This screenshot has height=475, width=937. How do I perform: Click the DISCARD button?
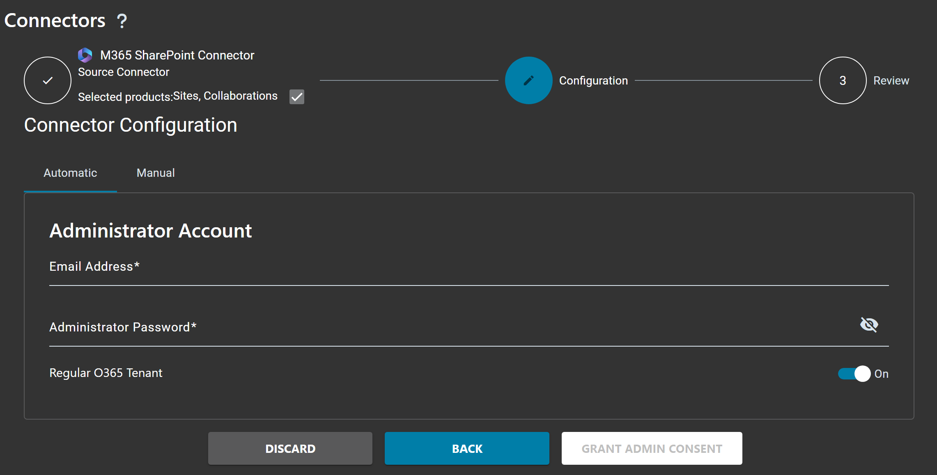[290, 448]
